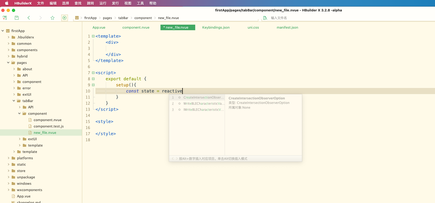
Task: Collapse the setup function fold marker
Action: [93, 85]
